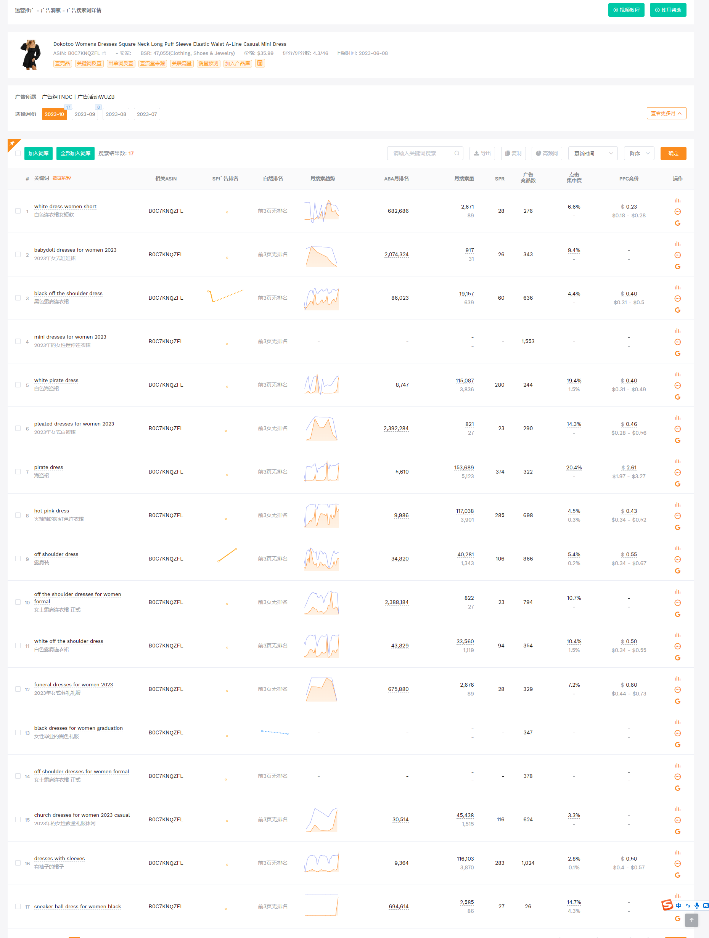Click the 全部加入词库 button

click(x=75, y=154)
